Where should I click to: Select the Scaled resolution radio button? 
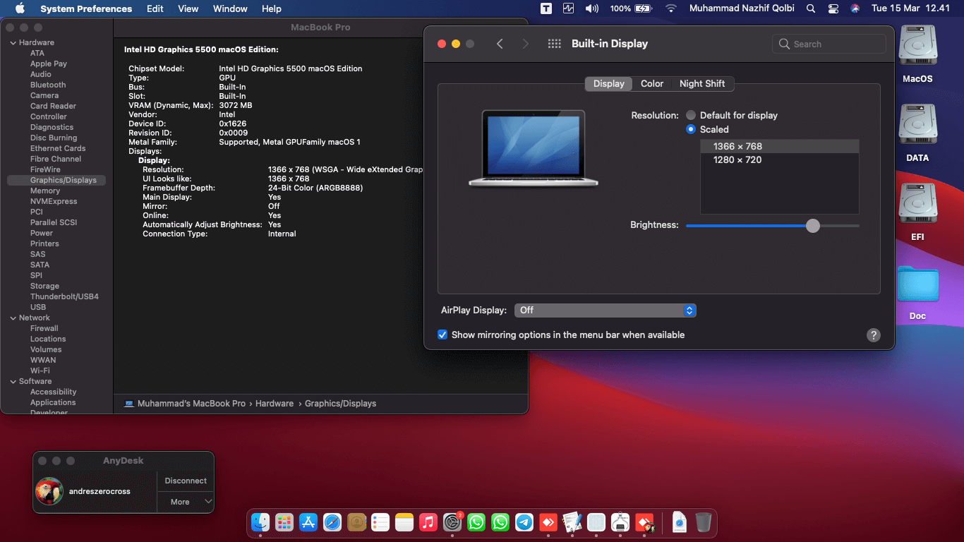[x=691, y=129]
